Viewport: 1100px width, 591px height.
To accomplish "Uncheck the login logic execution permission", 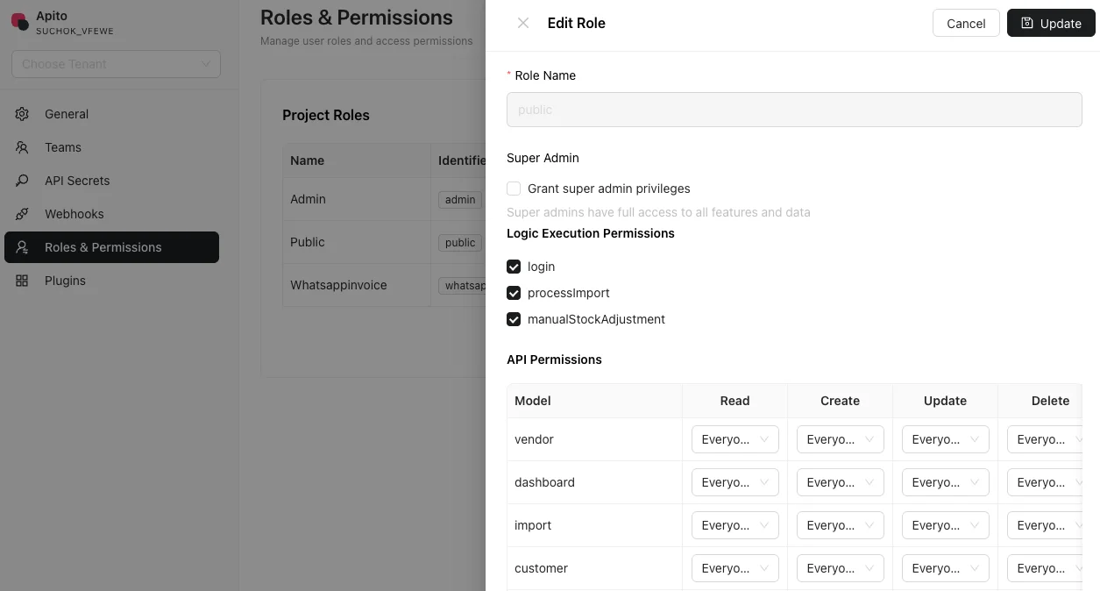I will coord(514,267).
